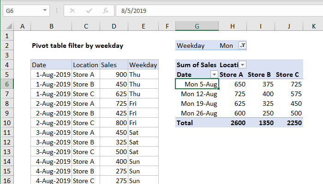The width and height of the screenshot is (323, 184).
Task: Open Insert Function fx icon
Action: click(106, 11)
